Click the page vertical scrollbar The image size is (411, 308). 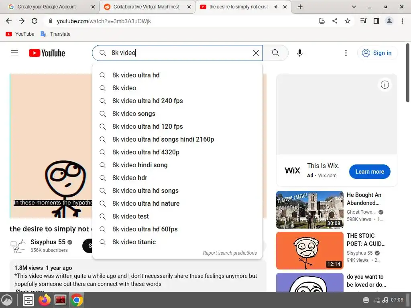(408, 73)
